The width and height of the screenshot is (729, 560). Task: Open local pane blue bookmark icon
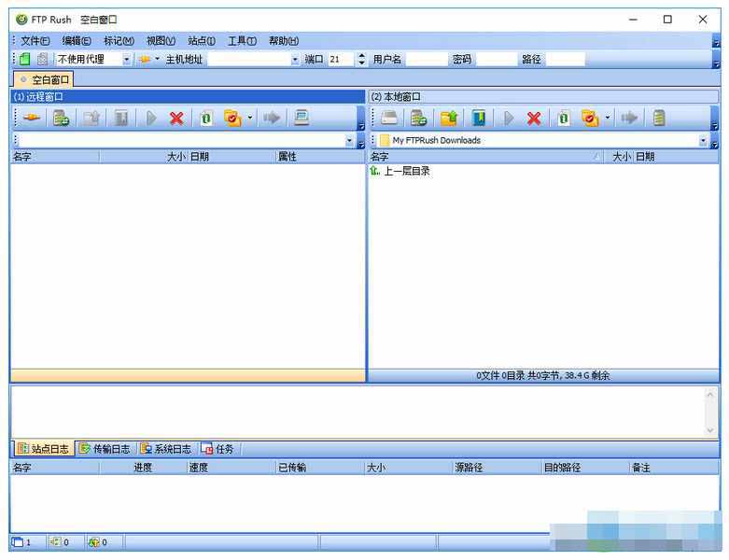[479, 118]
